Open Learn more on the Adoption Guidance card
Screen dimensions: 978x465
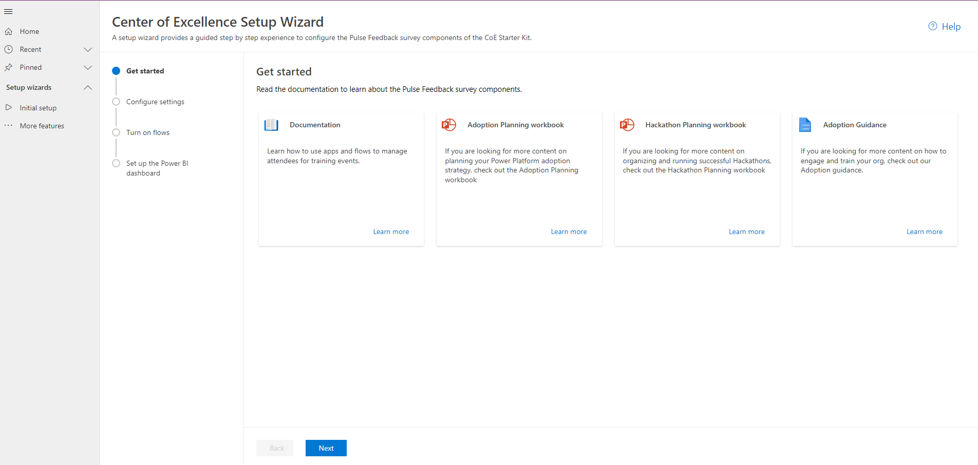[924, 231]
